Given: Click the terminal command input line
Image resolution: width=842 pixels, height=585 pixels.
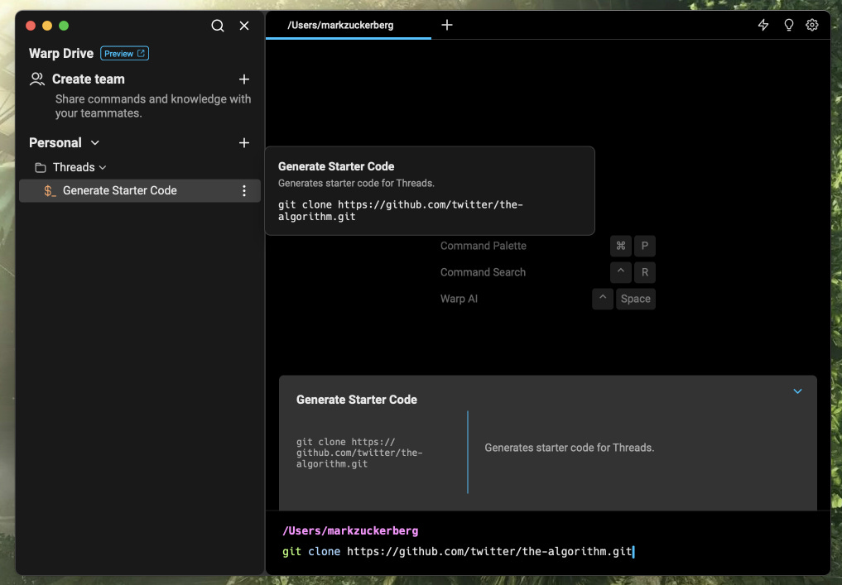Looking at the screenshot, I should coord(458,552).
